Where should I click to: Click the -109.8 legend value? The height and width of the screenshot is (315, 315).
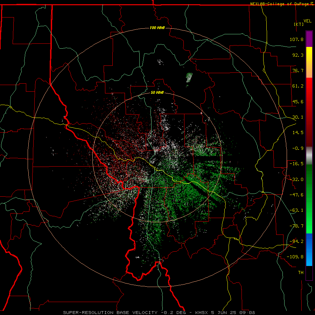295,257
